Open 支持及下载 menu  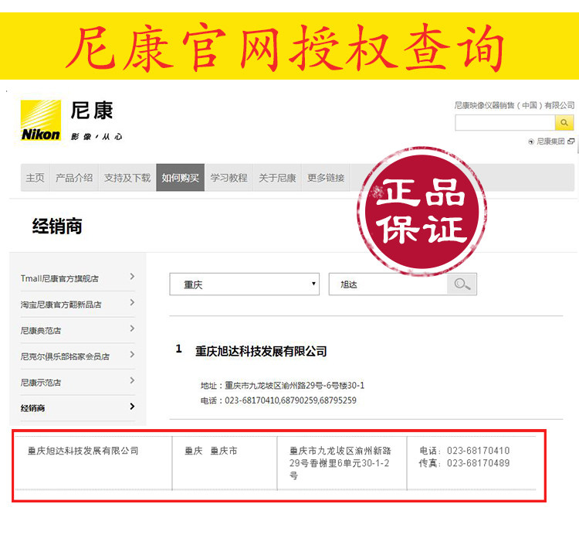(x=127, y=178)
